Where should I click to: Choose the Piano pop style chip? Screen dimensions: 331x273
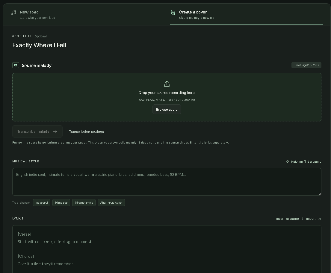61,203
